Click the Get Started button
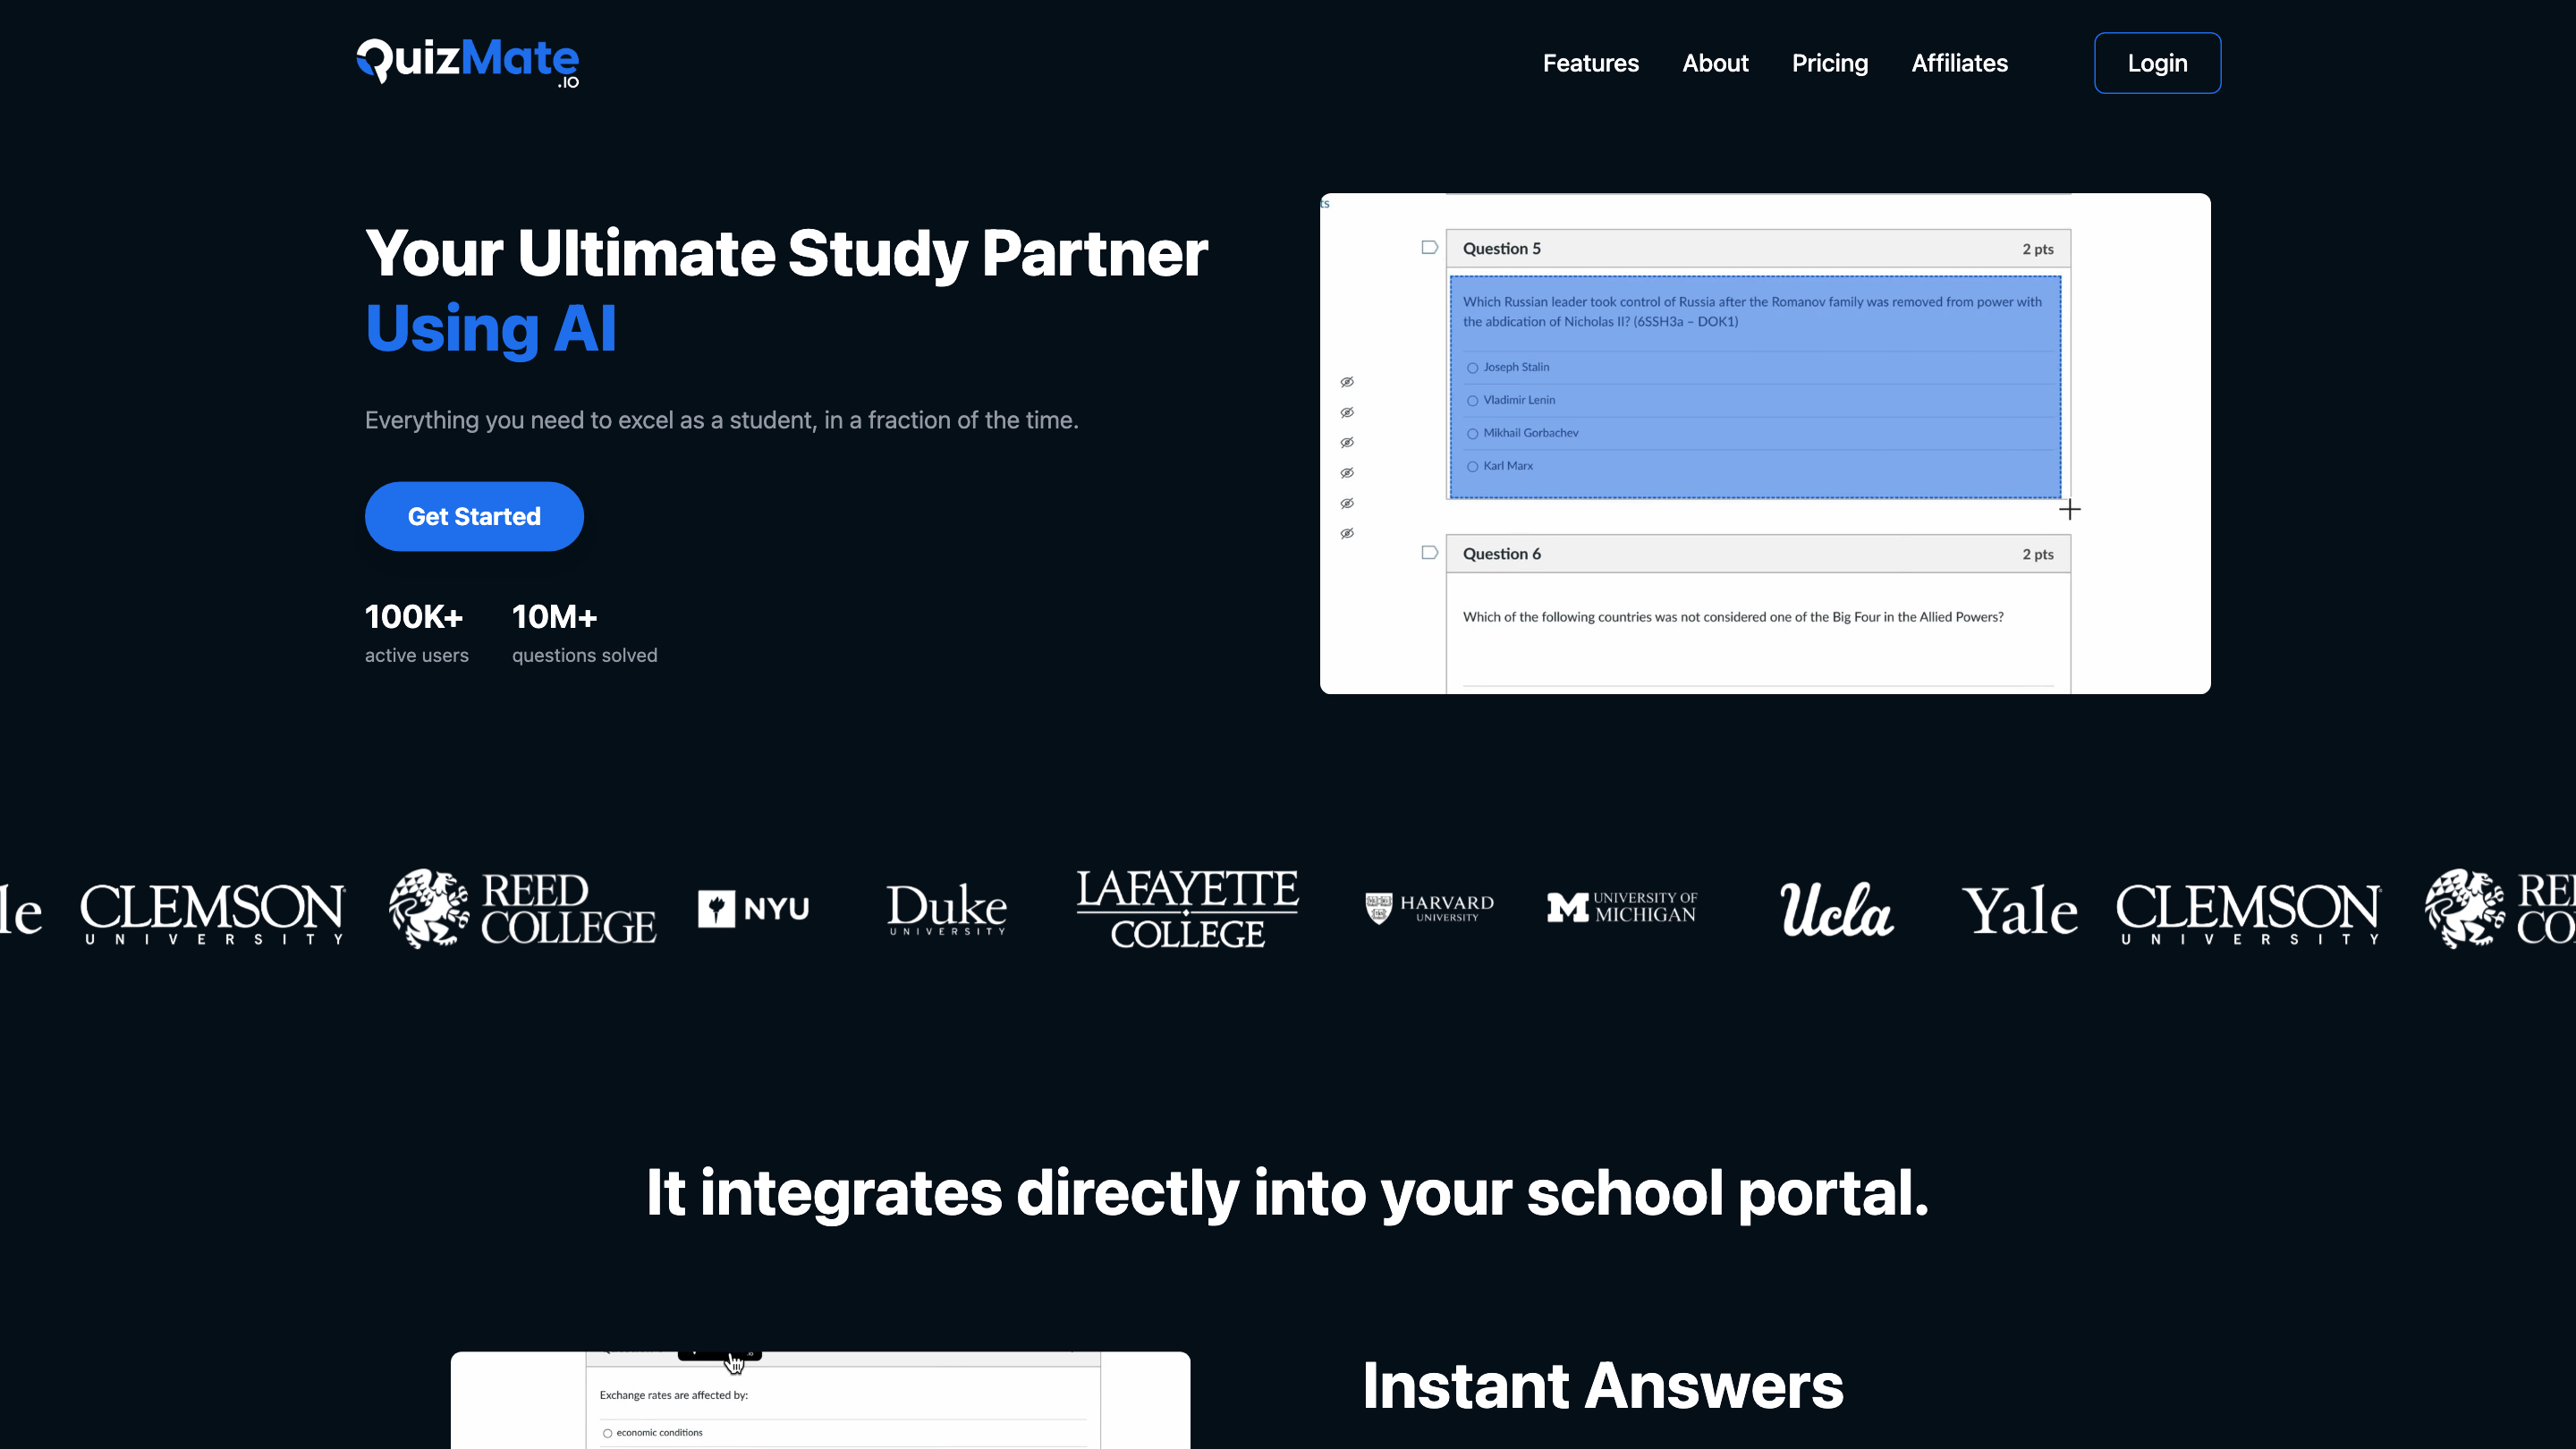 474,516
